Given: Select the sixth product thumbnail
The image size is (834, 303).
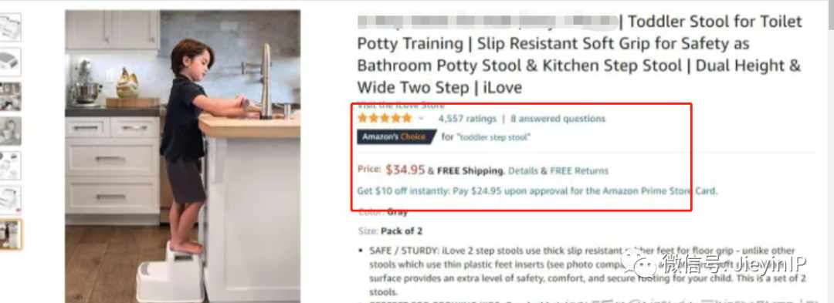Looking at the screenshot, I should [x=10, y=200].
